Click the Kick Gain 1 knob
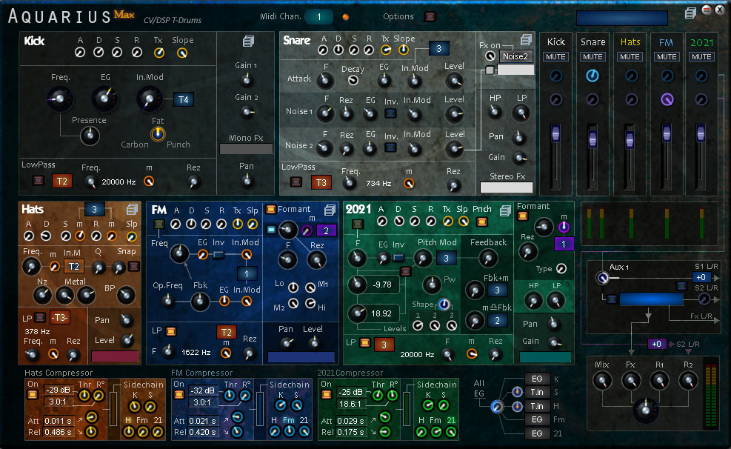Screen dimensions: 731x449 coord(247,80)
